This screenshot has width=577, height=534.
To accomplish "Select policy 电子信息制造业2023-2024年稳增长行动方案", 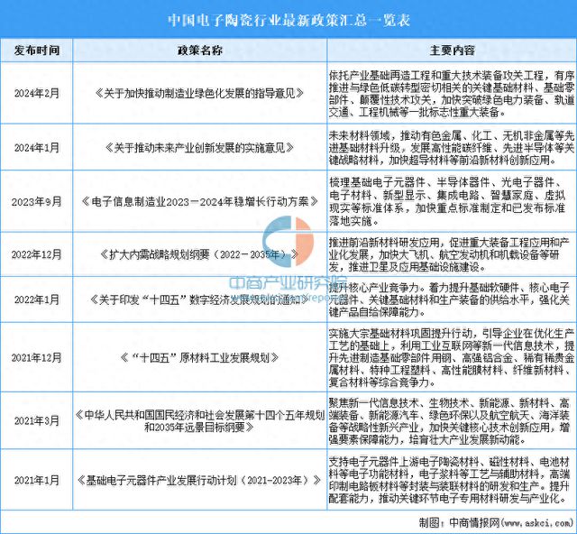I will (200, 201).
